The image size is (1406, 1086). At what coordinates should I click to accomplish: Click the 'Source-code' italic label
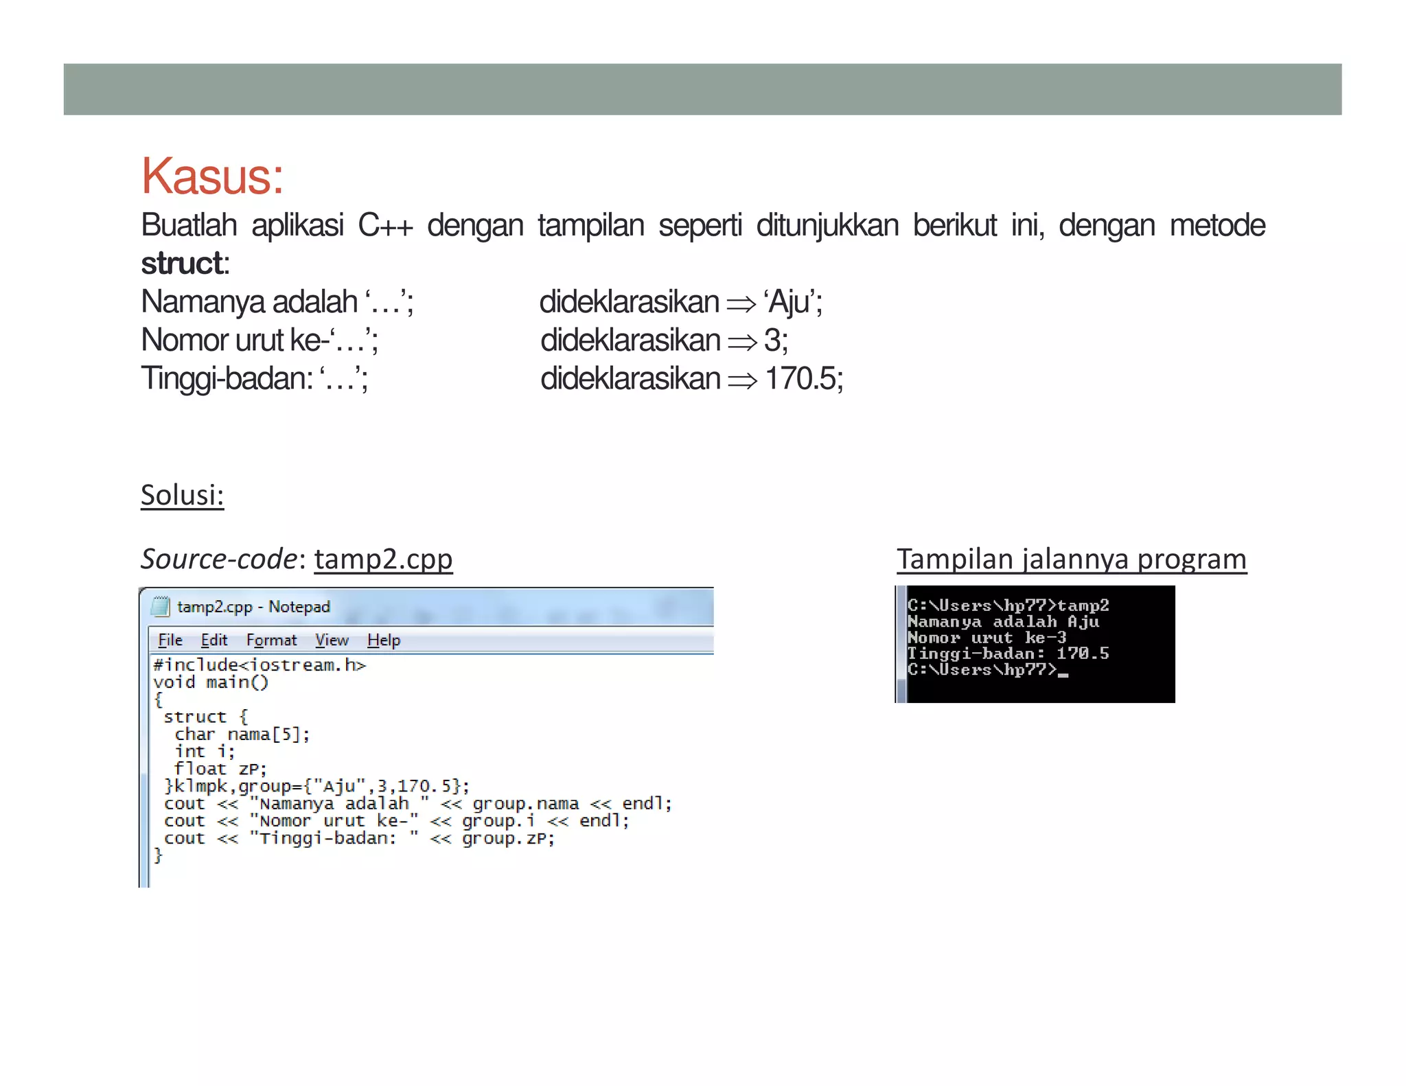pyautogui.click(x=218, y=559)
